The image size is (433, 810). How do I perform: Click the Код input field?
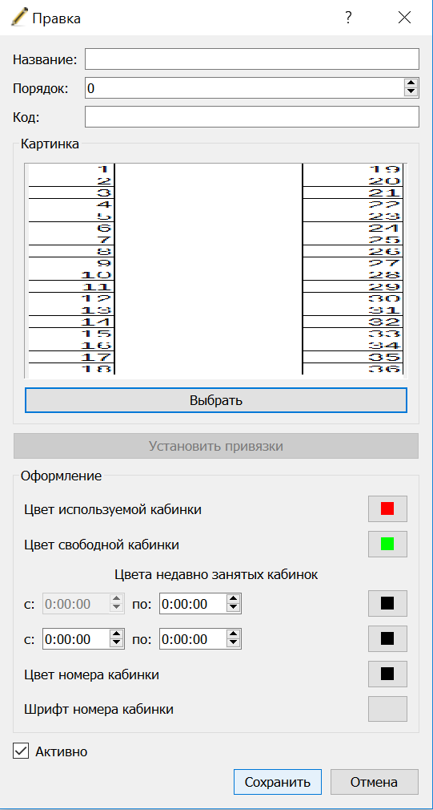coord(252,117)
